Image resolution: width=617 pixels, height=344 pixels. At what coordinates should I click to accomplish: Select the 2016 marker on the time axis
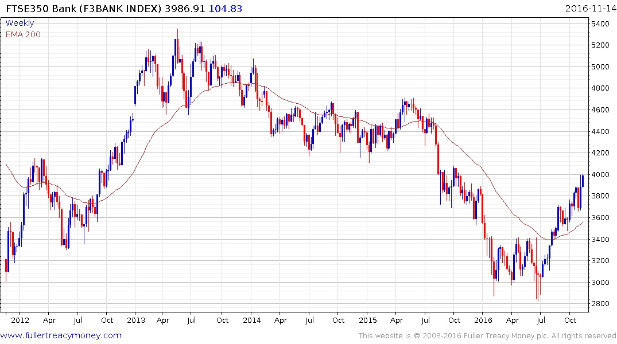click(x=483, y=320)
